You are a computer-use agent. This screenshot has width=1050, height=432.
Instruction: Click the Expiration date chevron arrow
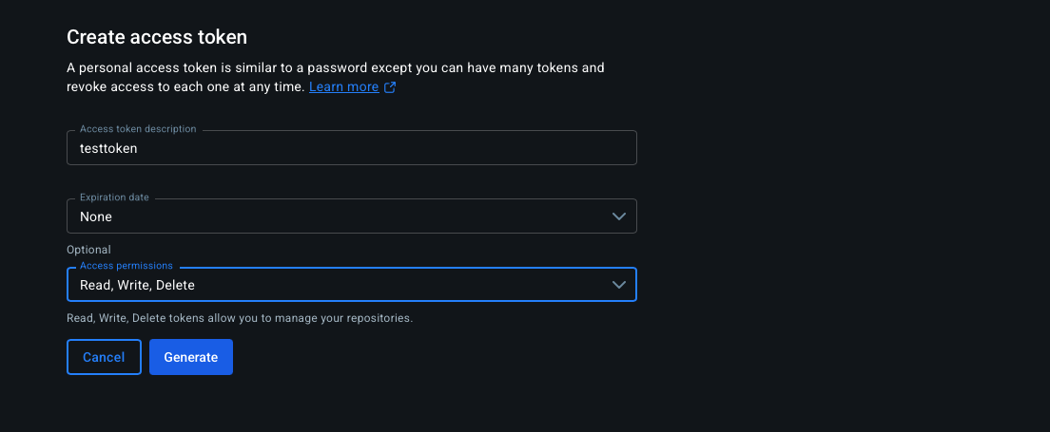(x=619, y=216)
